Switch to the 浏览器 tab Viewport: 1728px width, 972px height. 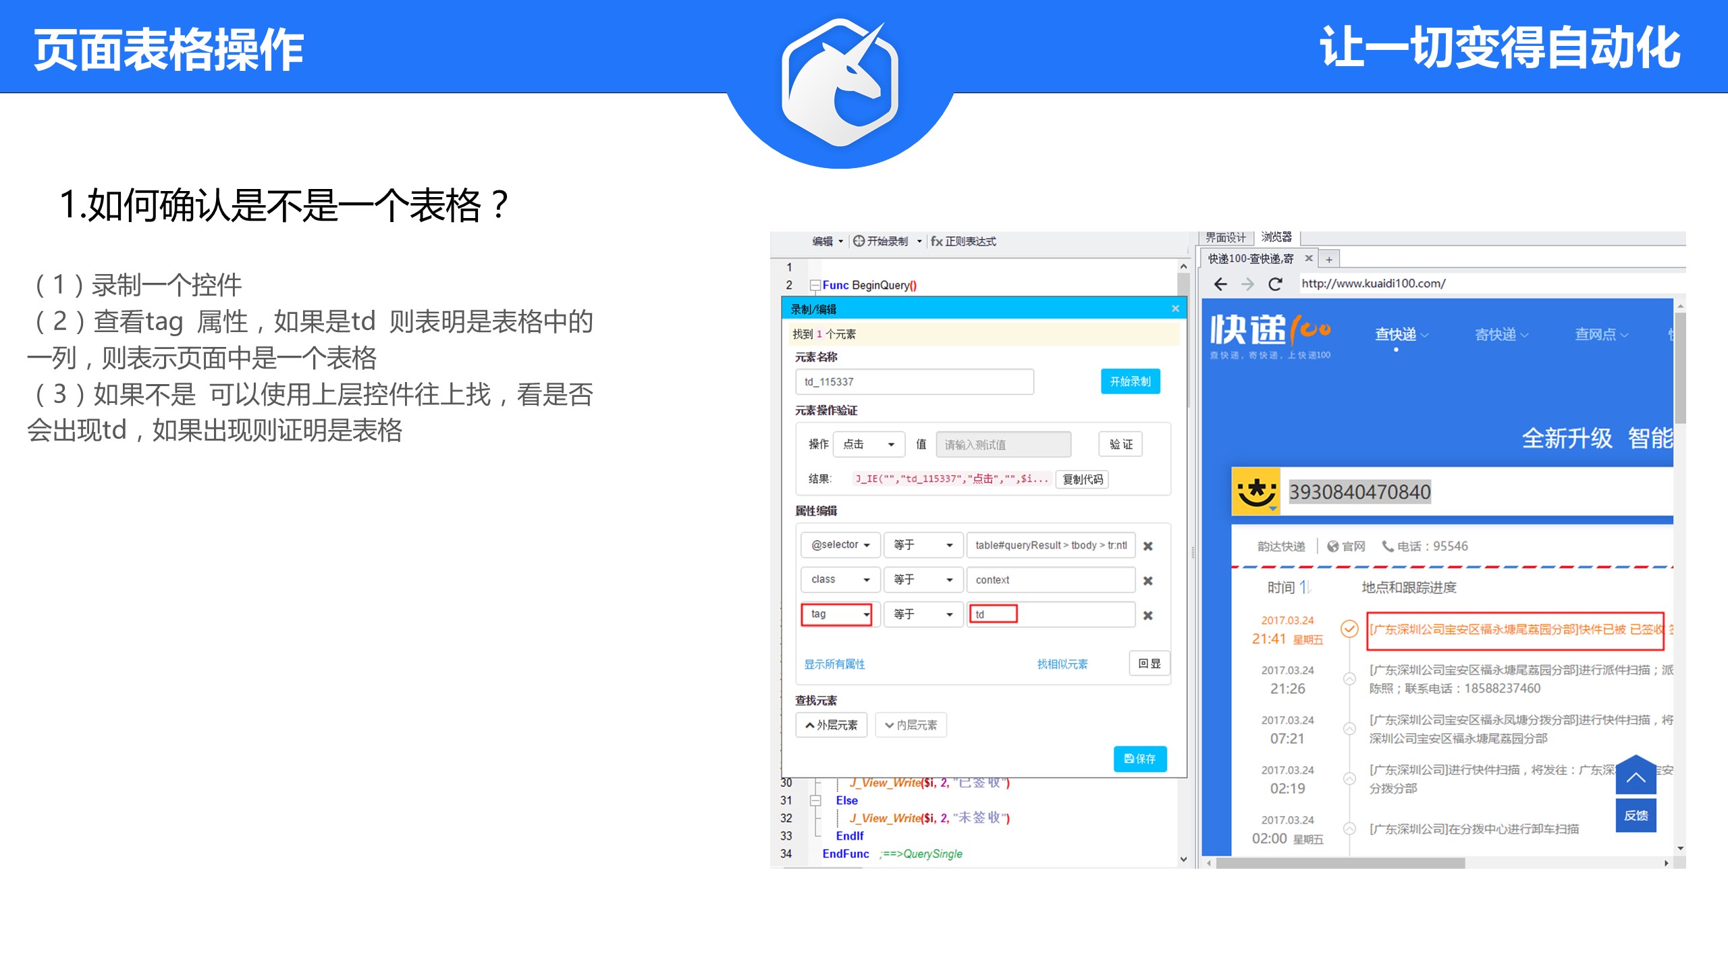pos(1276,237)
